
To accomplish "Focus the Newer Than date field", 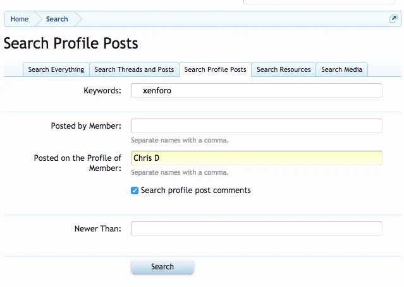I will (256, 228).
